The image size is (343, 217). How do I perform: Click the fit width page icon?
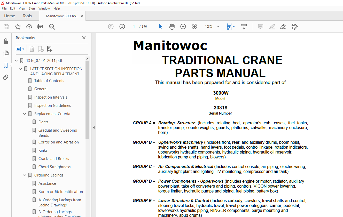pyautogui.click(x=229, y=27)
